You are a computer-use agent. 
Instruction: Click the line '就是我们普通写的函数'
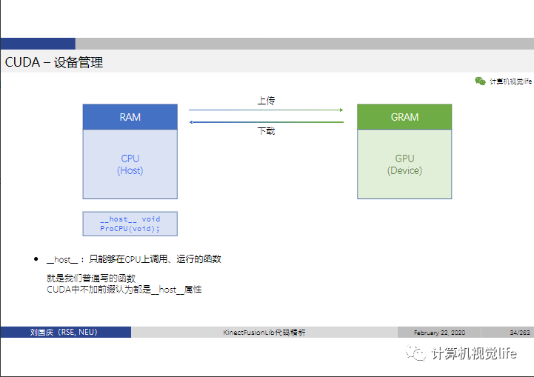(91, 278)
